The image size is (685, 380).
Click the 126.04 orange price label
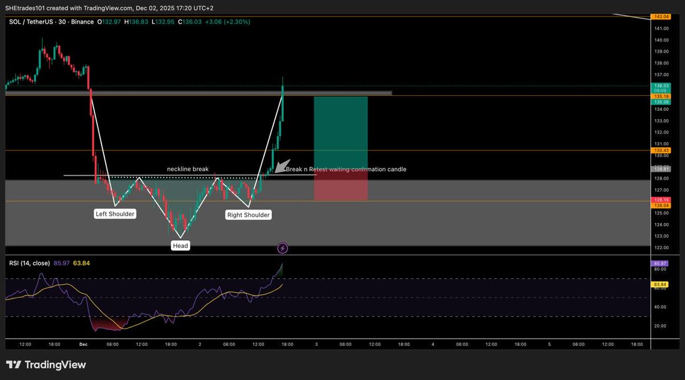click(660, 205)
